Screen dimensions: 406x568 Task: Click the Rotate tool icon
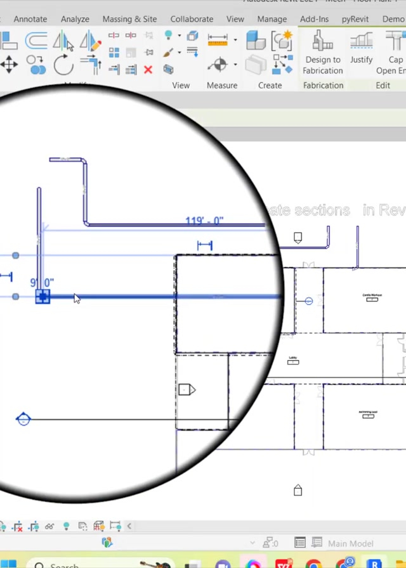click(x=63, y=65)
